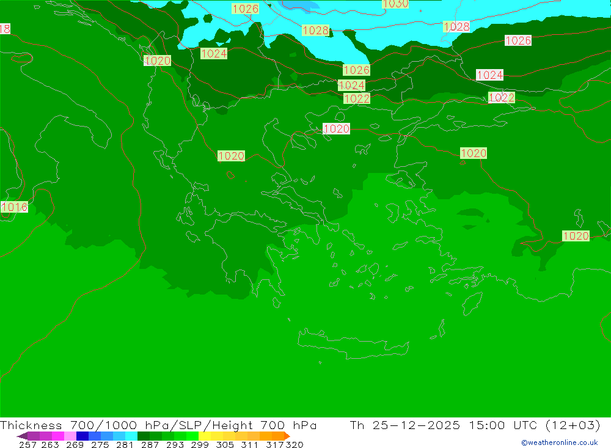Screen dimensions: 611x448
Task: Click the partially cut '18' label at left edge
Action: [x=5, y=29]
